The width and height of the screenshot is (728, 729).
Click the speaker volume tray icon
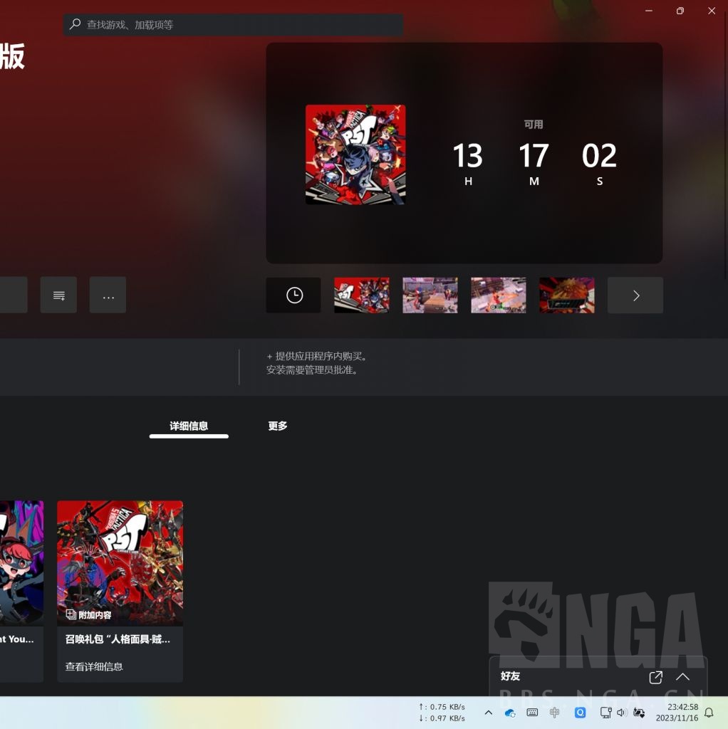click(x=621, y=712)
